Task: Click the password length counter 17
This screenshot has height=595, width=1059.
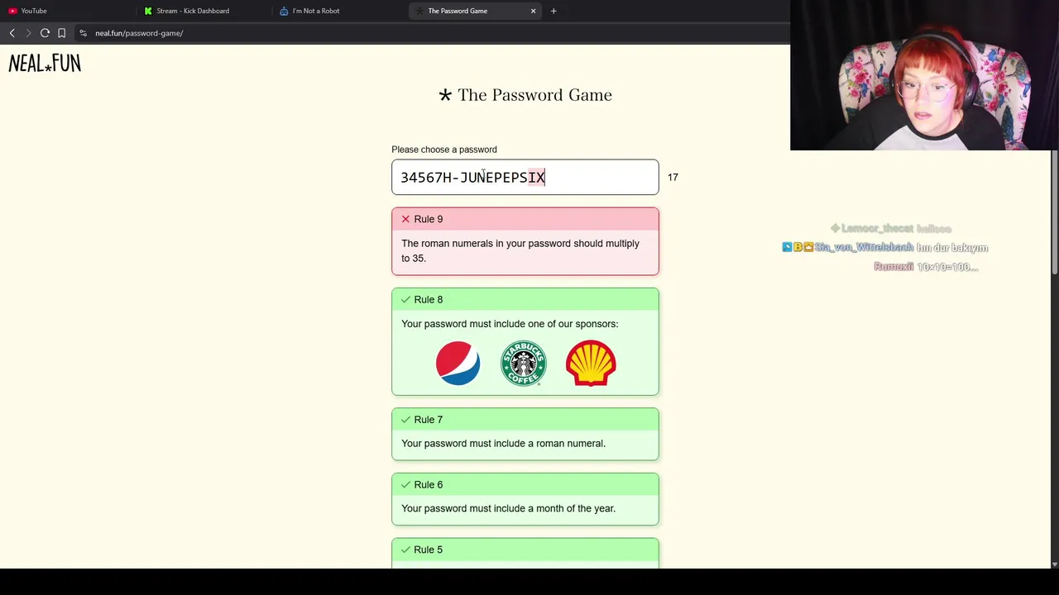Action: tap(673, 177)
